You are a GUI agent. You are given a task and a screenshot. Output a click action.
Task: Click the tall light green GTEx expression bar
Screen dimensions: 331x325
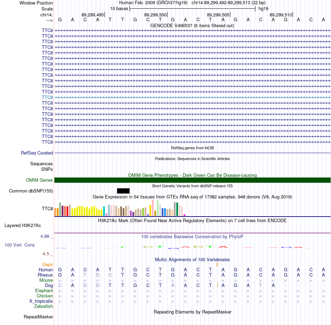[158, 208]
